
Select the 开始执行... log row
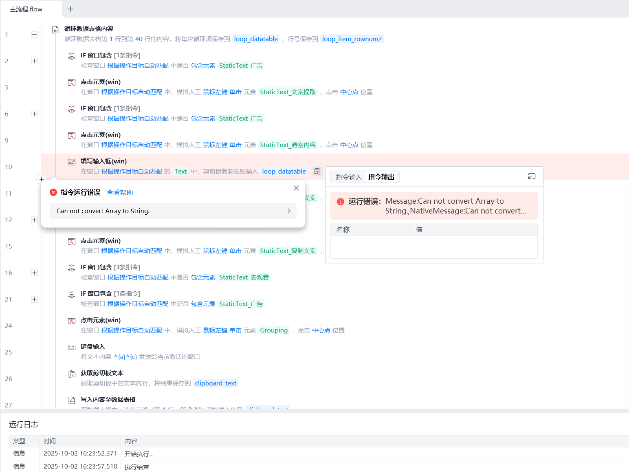click(x=319, y=454)
